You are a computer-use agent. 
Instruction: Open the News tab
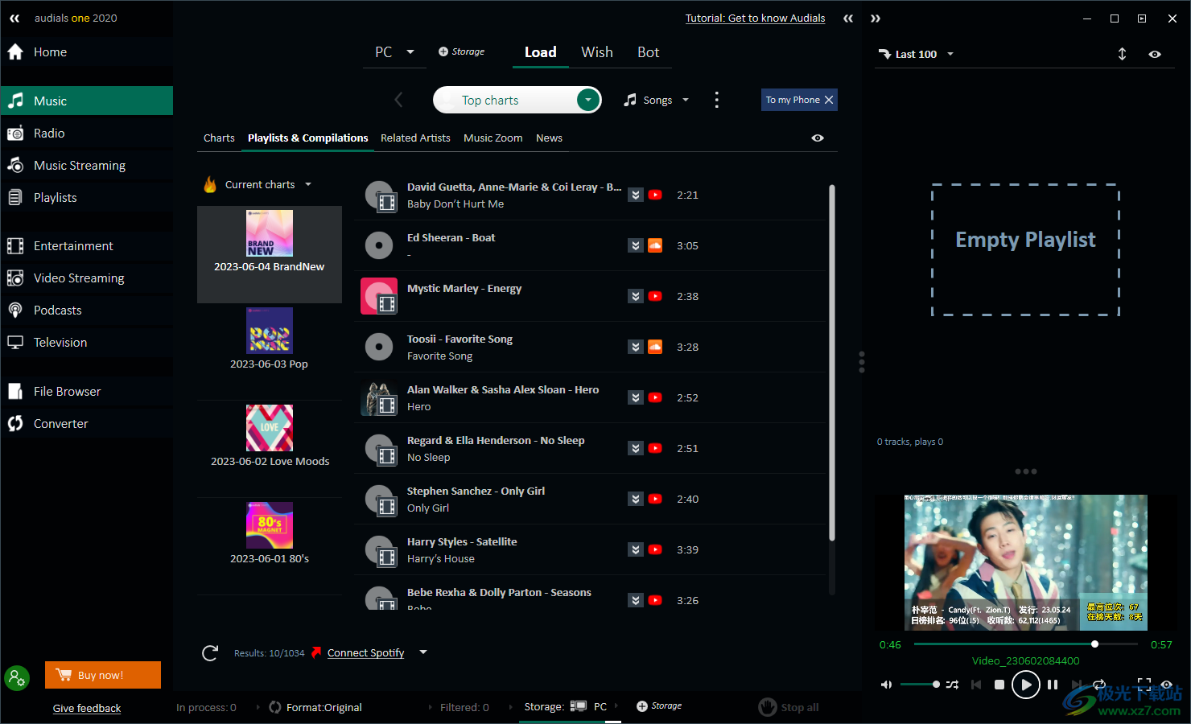[x=550, y=138]
